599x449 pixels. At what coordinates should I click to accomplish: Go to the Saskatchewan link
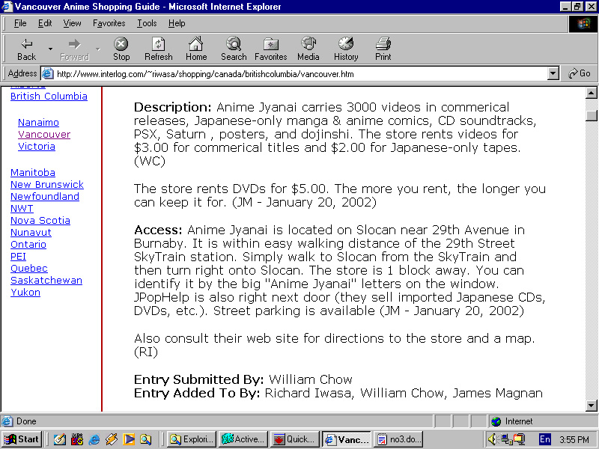click(46, 280)
